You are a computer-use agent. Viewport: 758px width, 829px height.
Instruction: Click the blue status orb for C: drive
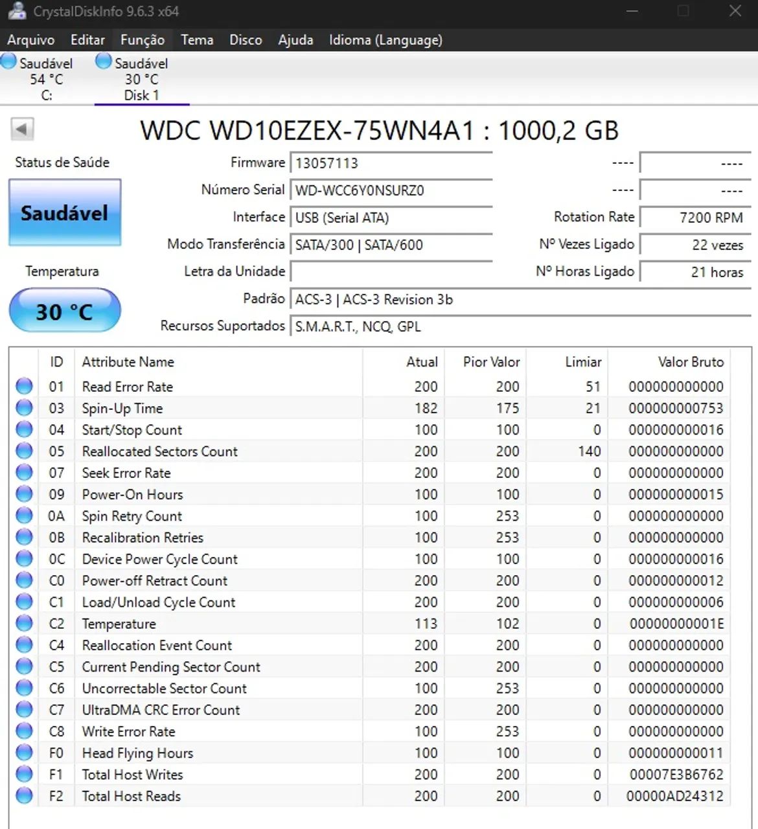tap(8, 62)
